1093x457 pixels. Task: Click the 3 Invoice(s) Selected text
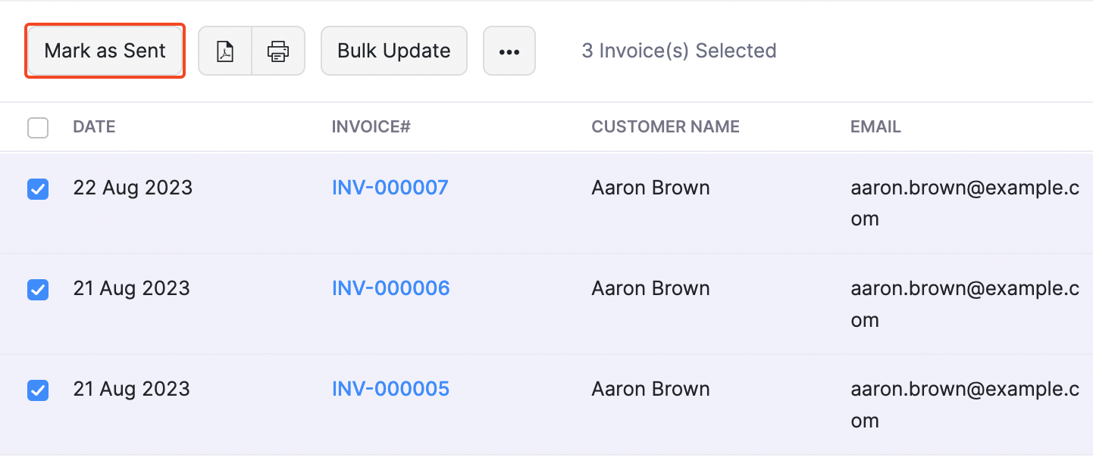coord(678,51)
